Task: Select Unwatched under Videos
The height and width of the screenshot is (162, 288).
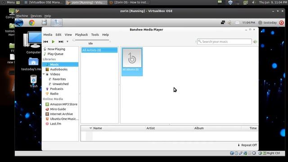Action: click(x=60, y=84)
